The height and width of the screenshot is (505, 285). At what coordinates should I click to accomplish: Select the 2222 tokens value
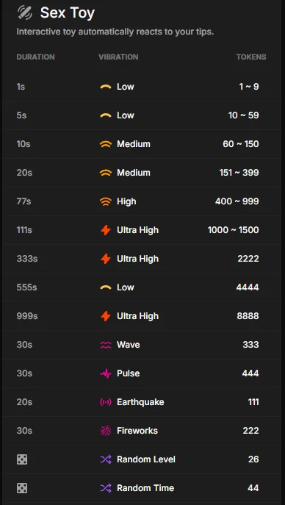(248, 259)
